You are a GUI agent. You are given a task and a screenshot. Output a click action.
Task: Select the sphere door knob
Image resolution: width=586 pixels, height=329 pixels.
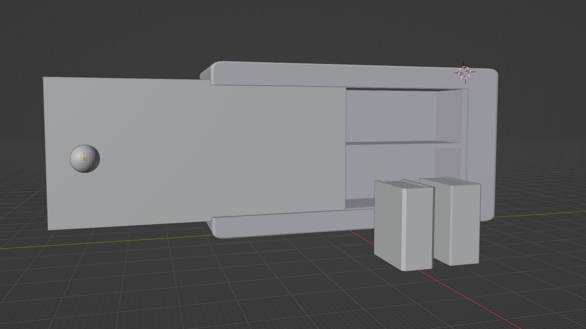[85, 159]
